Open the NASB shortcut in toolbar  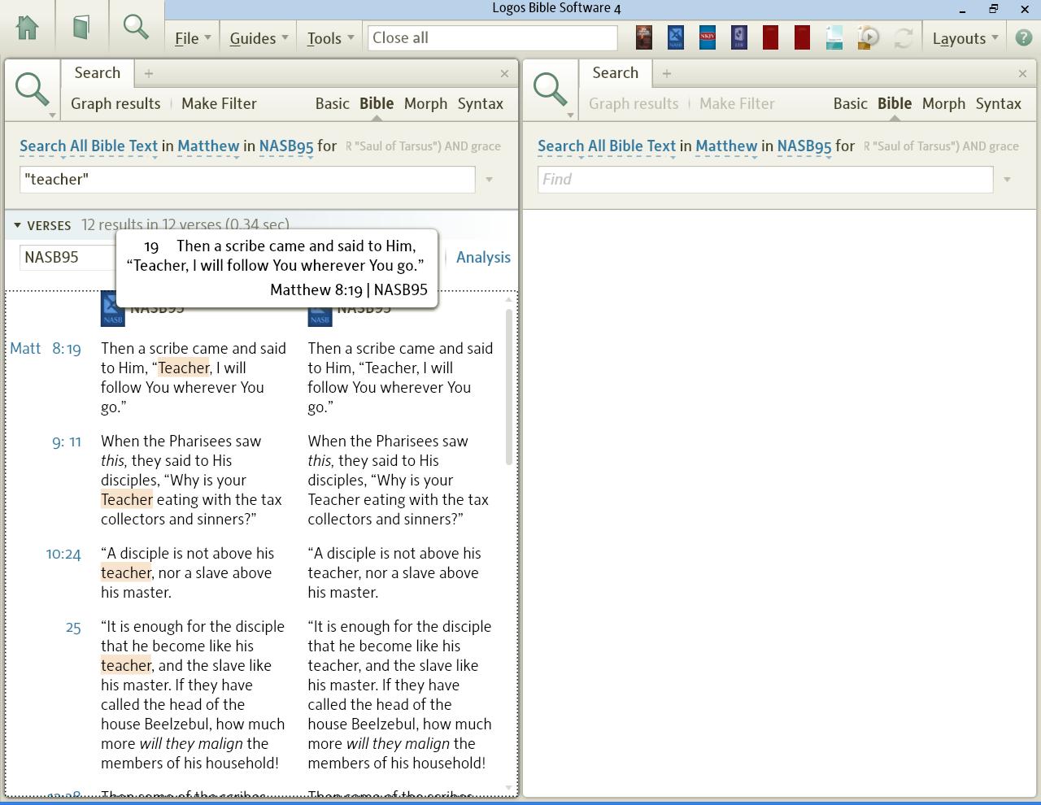pos(675,37)
